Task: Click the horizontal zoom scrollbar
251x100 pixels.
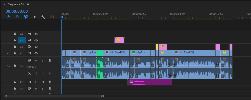Action: click(54, 96)
